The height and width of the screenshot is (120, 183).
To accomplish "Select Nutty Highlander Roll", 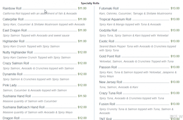I will point(18,52).
